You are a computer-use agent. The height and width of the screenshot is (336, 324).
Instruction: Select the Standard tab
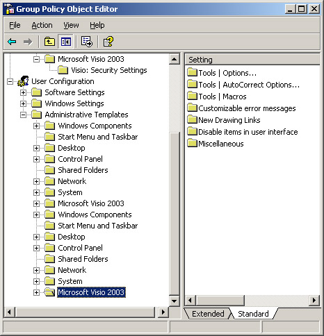pyautogui.click(x=253, y=314)
